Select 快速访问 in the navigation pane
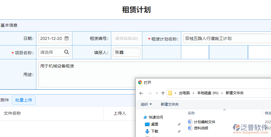This screenshot has height=137, width=271. (156, 117)
